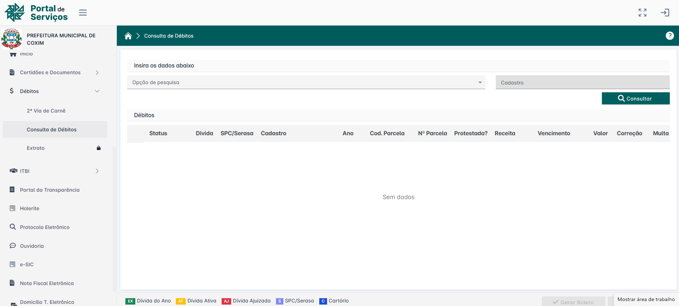Image resolution: width=679 pixels, height=306 pixels.
Task: Click the home breadcrumb icon
Action: click(x=128, y=36)
